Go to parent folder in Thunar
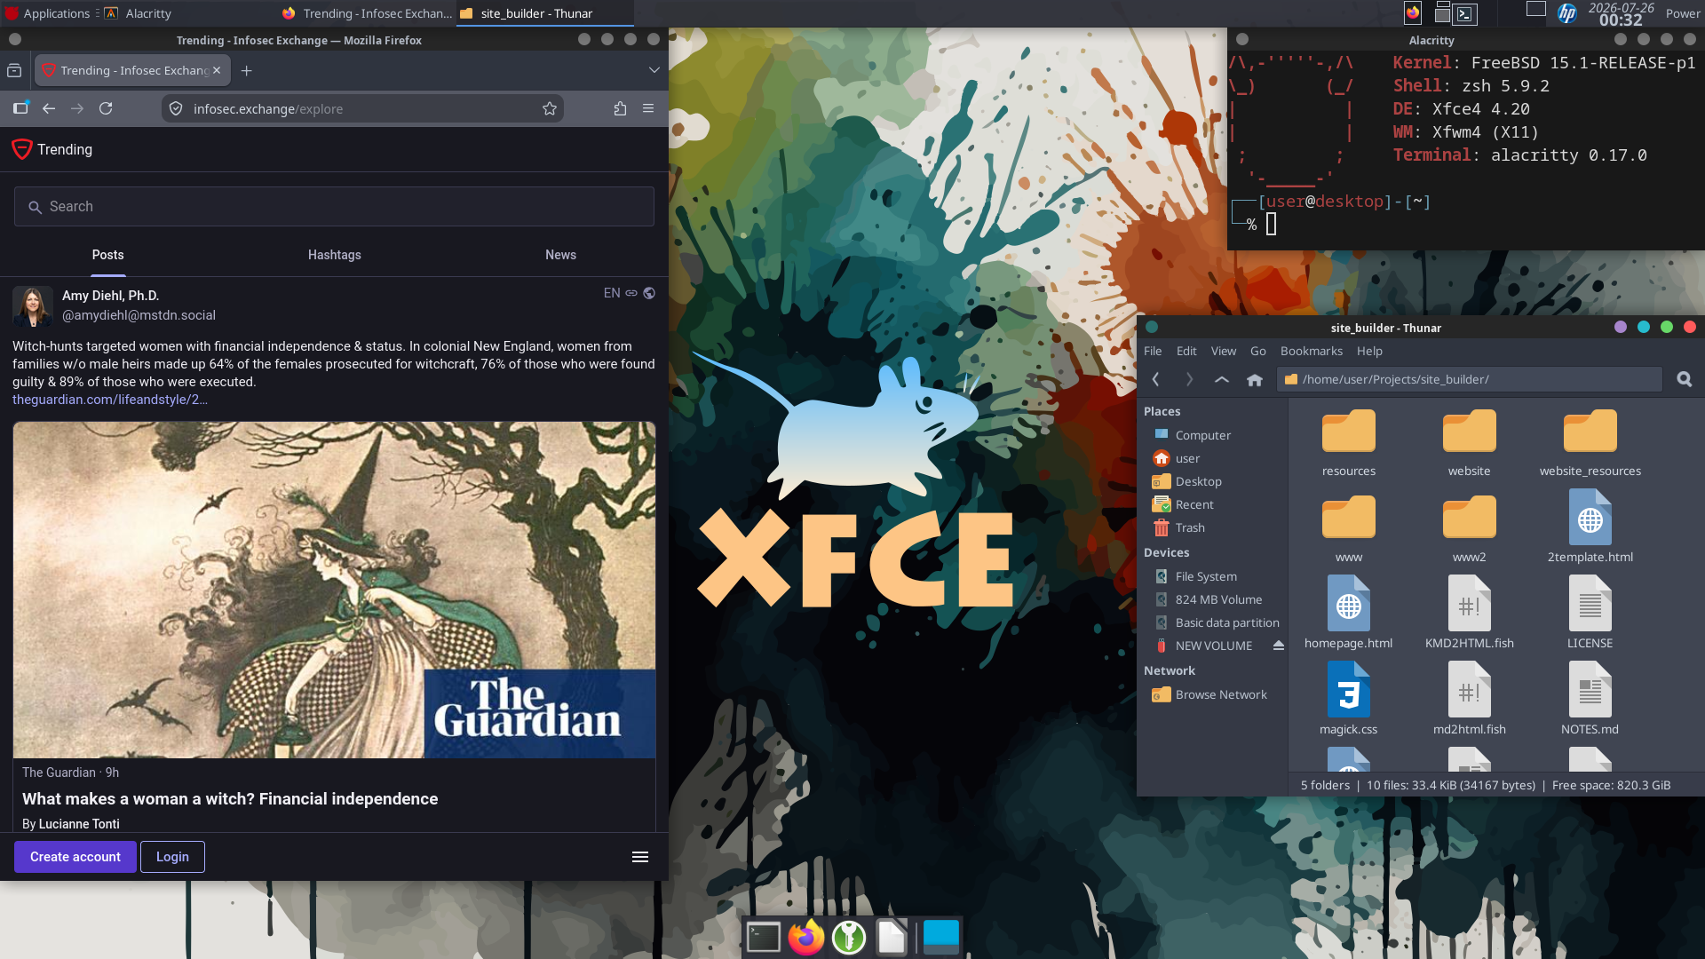This screenshot has width=1705, height=959. 1222,379
